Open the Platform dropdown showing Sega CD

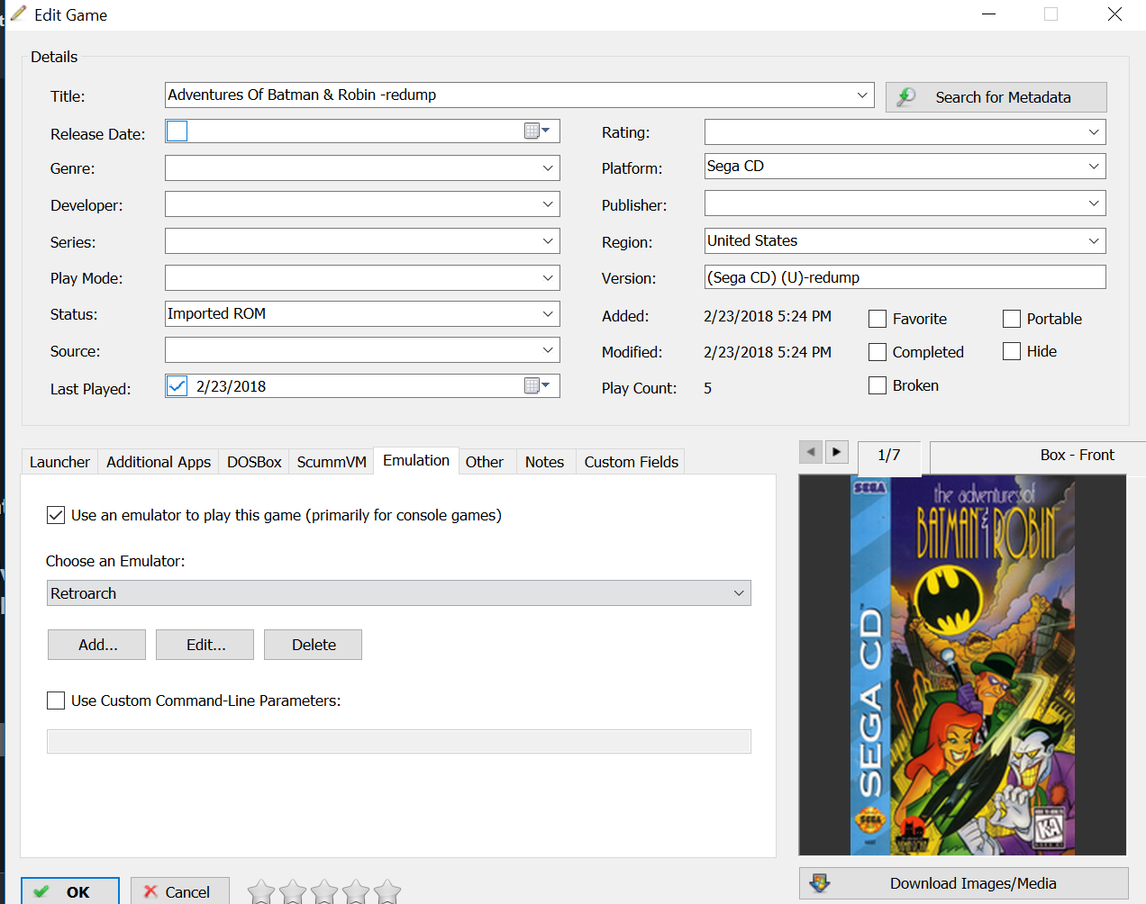click(1094, 167)
